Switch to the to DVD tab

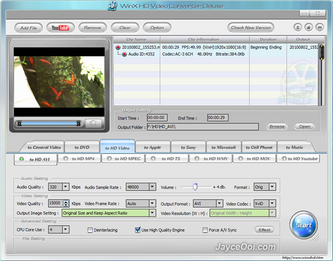[x=82, y=147]
